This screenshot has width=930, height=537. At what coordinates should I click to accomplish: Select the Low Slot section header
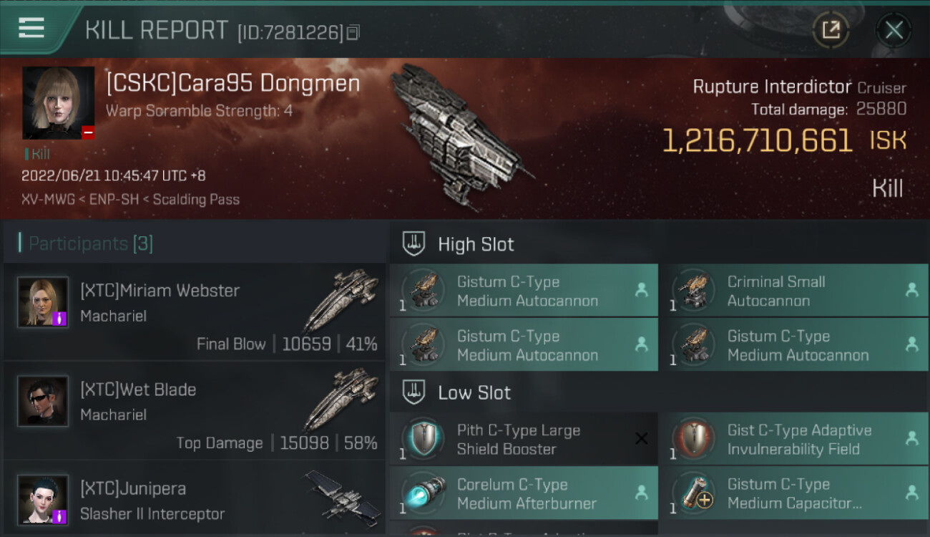(x=474, y=392)
